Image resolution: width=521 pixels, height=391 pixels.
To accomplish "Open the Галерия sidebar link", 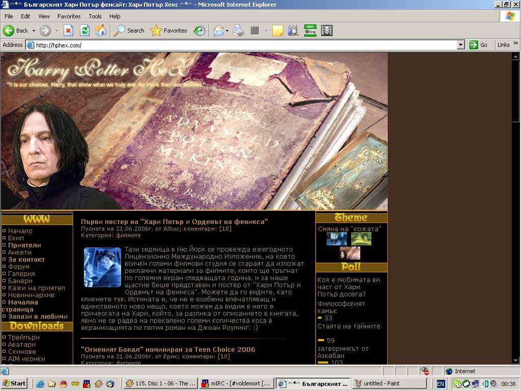I will [x=21, y=273].
